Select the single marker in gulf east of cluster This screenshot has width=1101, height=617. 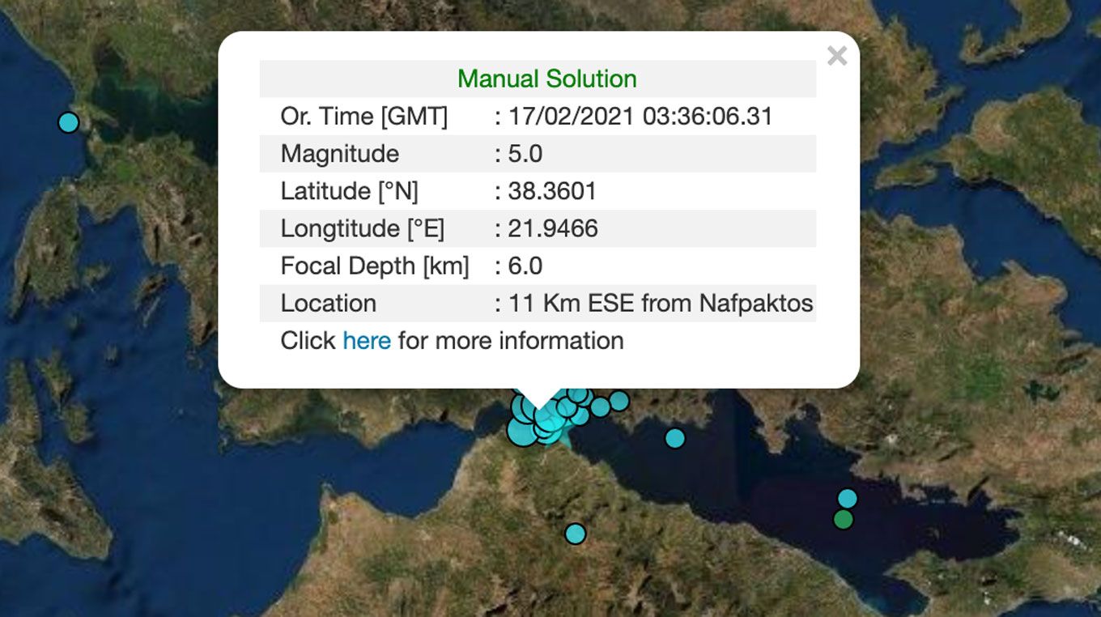pos(674,438)
